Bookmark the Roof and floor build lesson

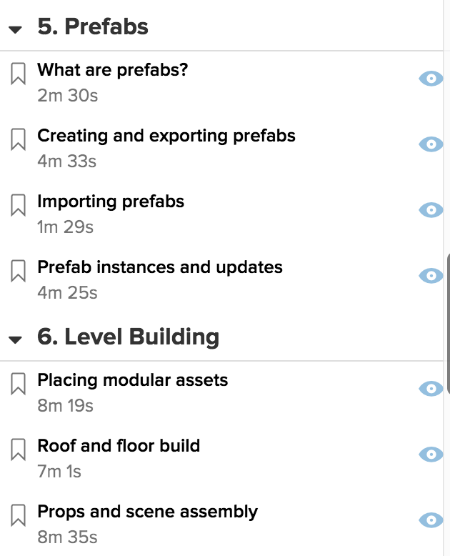click(x=18, y=450)
